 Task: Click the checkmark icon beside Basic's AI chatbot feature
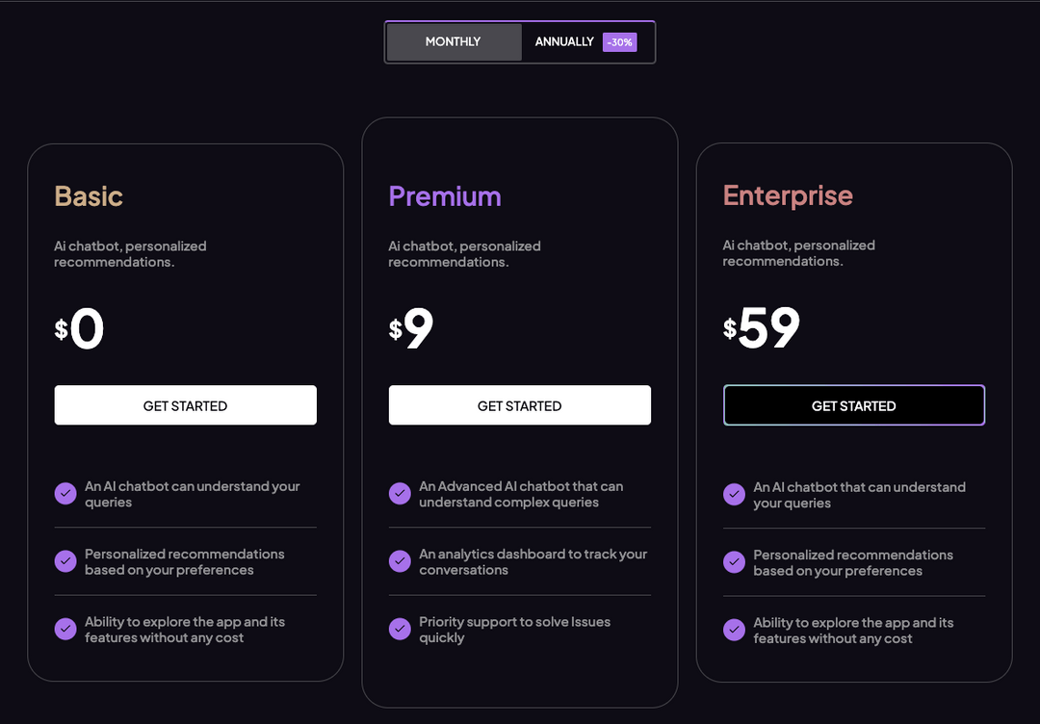pyautogui.click(x=65, y=493)
